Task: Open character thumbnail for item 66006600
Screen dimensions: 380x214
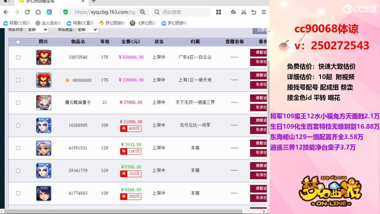Action: point(44,80)
